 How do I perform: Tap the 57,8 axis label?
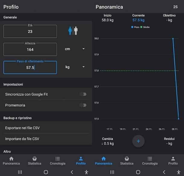coord(97,70)
